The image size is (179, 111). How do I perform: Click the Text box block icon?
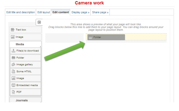[x=13, y=30]
